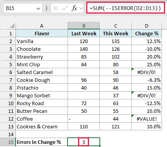
Task: Select the Coffee cell
Action: (42, 119)
